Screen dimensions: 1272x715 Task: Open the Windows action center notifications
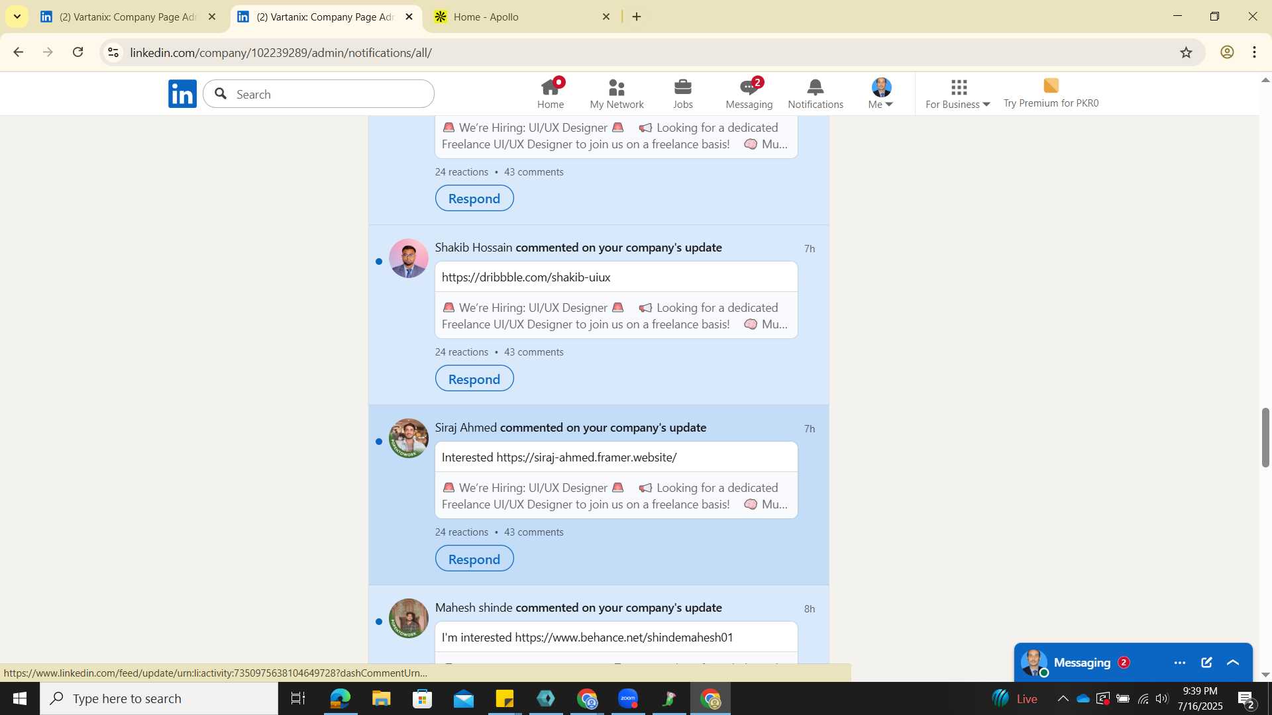pos(1245,698)
